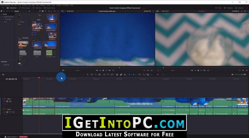Mute the Audio 1 track
Viewport: 249px width, 138px height.
tap(13, 112)
